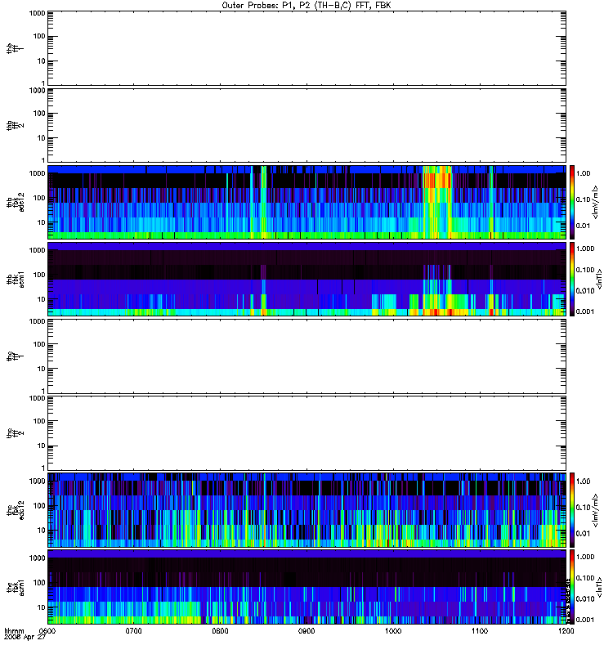613x654 pixels.
Task: Open the empty thb fff 2 plot panel
Action: pyautogui.click(x=306, y=126)
